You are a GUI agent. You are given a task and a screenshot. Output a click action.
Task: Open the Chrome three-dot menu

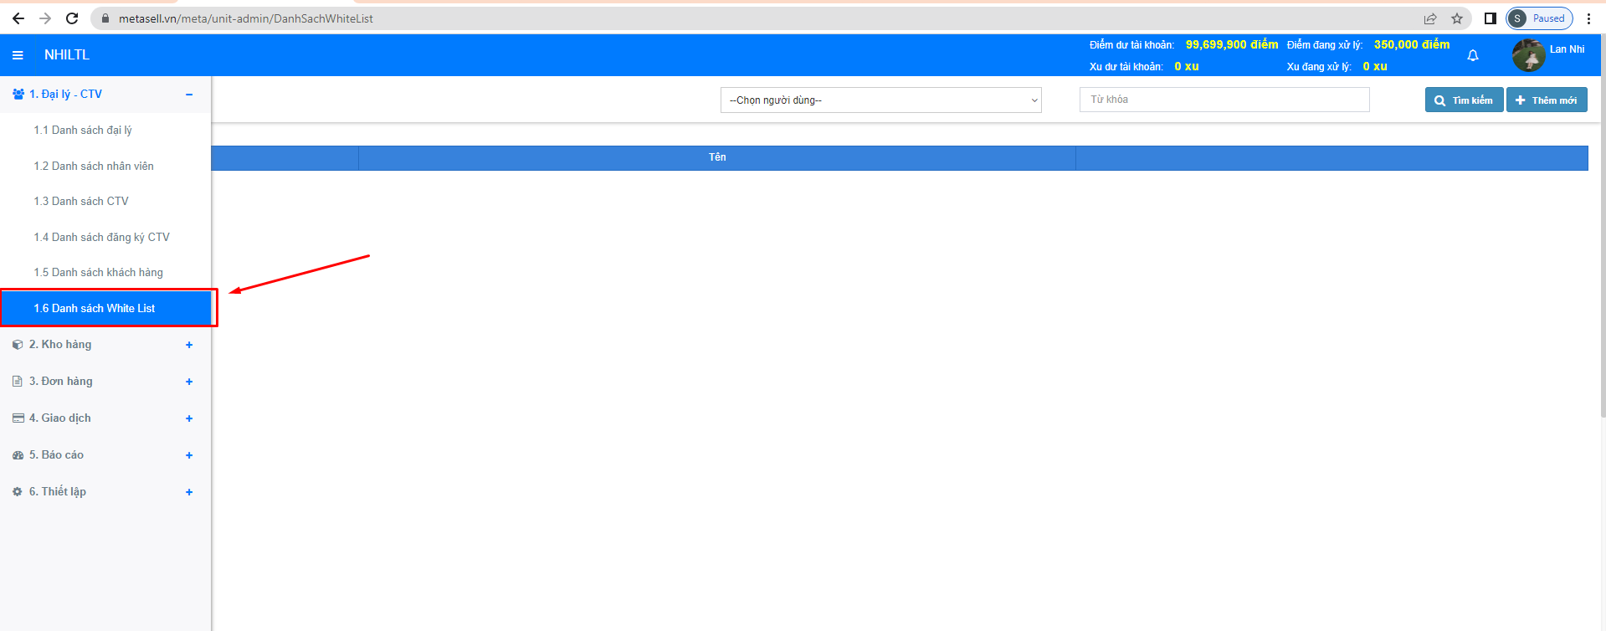point(1588,18)
